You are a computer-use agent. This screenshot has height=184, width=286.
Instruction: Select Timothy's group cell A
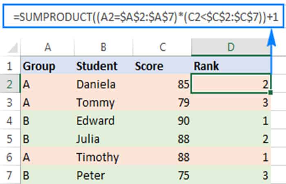(x=48, y=157)
